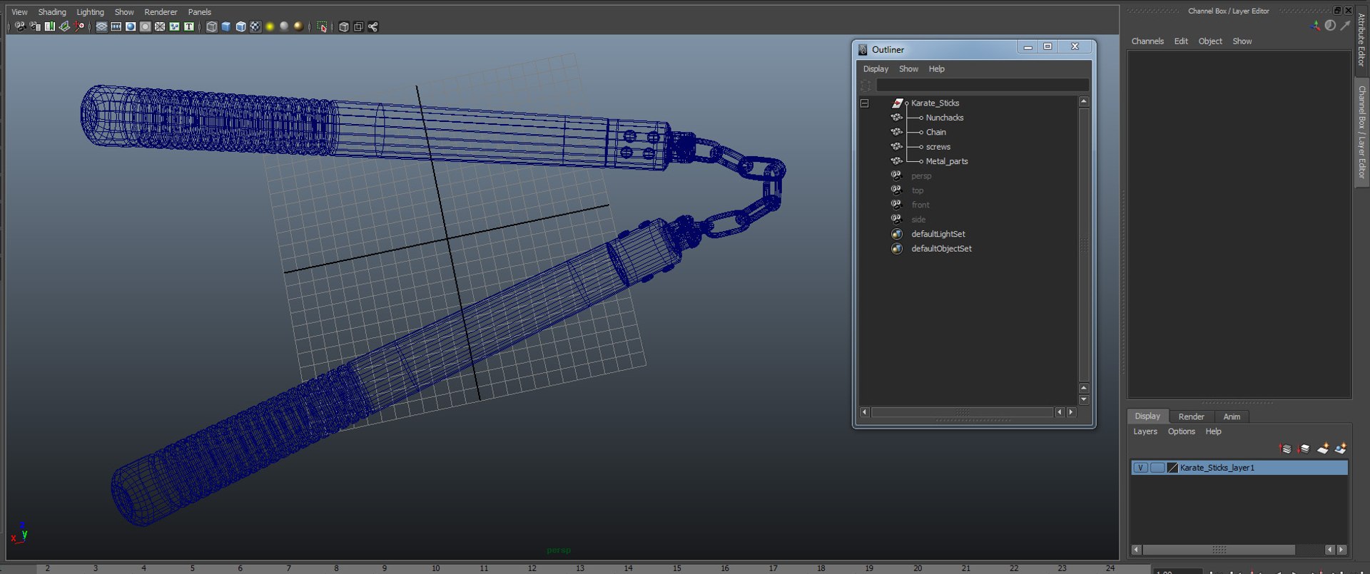1370x574 pixels.
Task: Switch to the Display layer tab
Action: coord(1147,416)
